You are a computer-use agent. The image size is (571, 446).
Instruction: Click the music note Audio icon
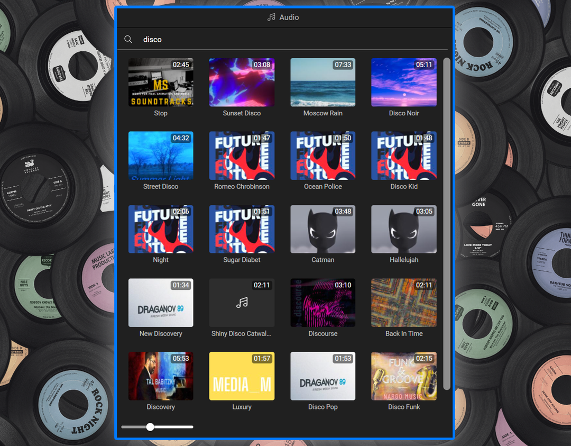271,17
